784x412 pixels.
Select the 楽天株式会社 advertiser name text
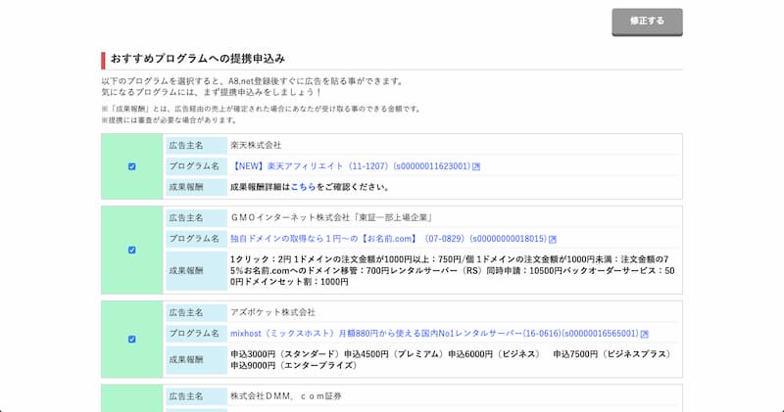tap(256, 145)
